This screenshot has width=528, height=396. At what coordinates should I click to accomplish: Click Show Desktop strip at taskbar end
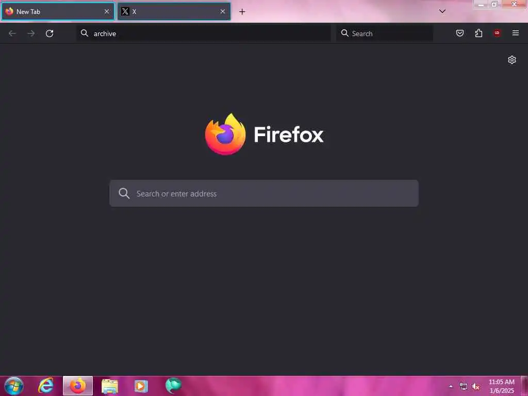[x=524, y=386]
